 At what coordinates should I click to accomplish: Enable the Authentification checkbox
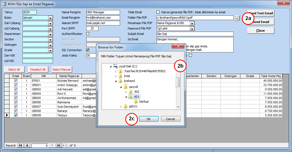coord(88,34)
